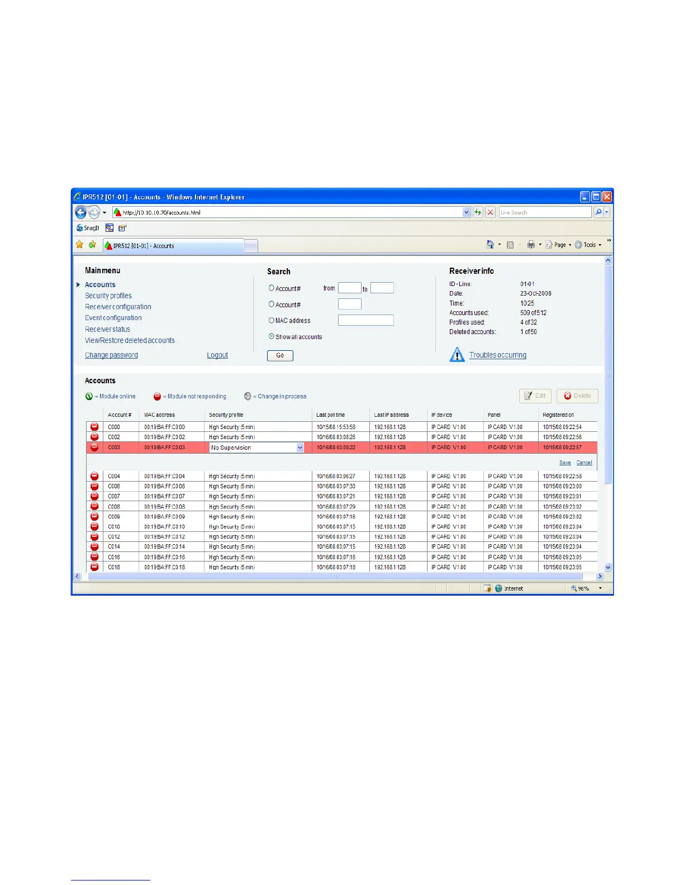Expand command bar overflow chevron
684x885 pixels.
coord(609,241)
